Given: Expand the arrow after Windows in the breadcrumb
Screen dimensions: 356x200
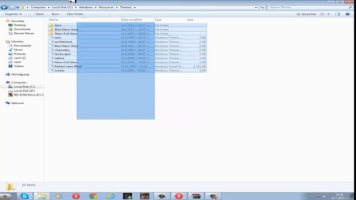Looking at the screenshot, I should click(96, 7).
